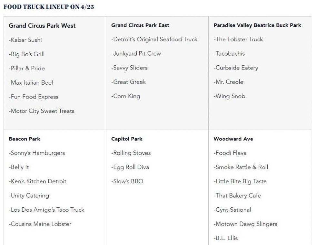This screenshot has height=245, width=316.
Task: Click Detroit's Original Seafood Truck
Action: click(154, 40)
